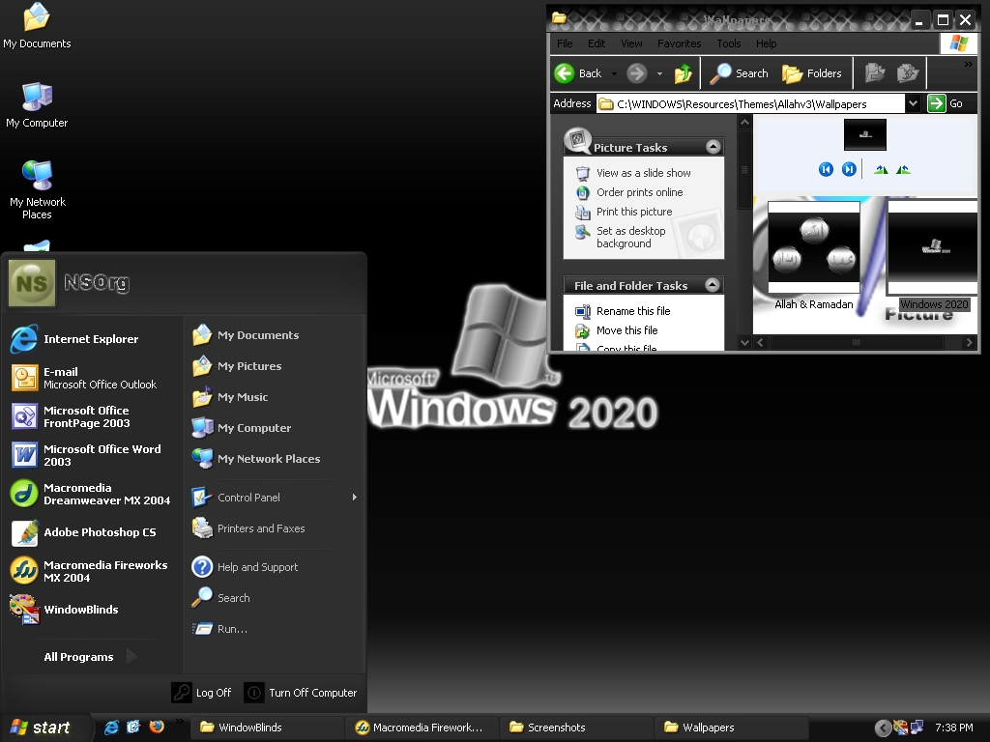Launch Firefox from Quick Launch
This screenshot has width=990, height=742.
click(157, 727)
